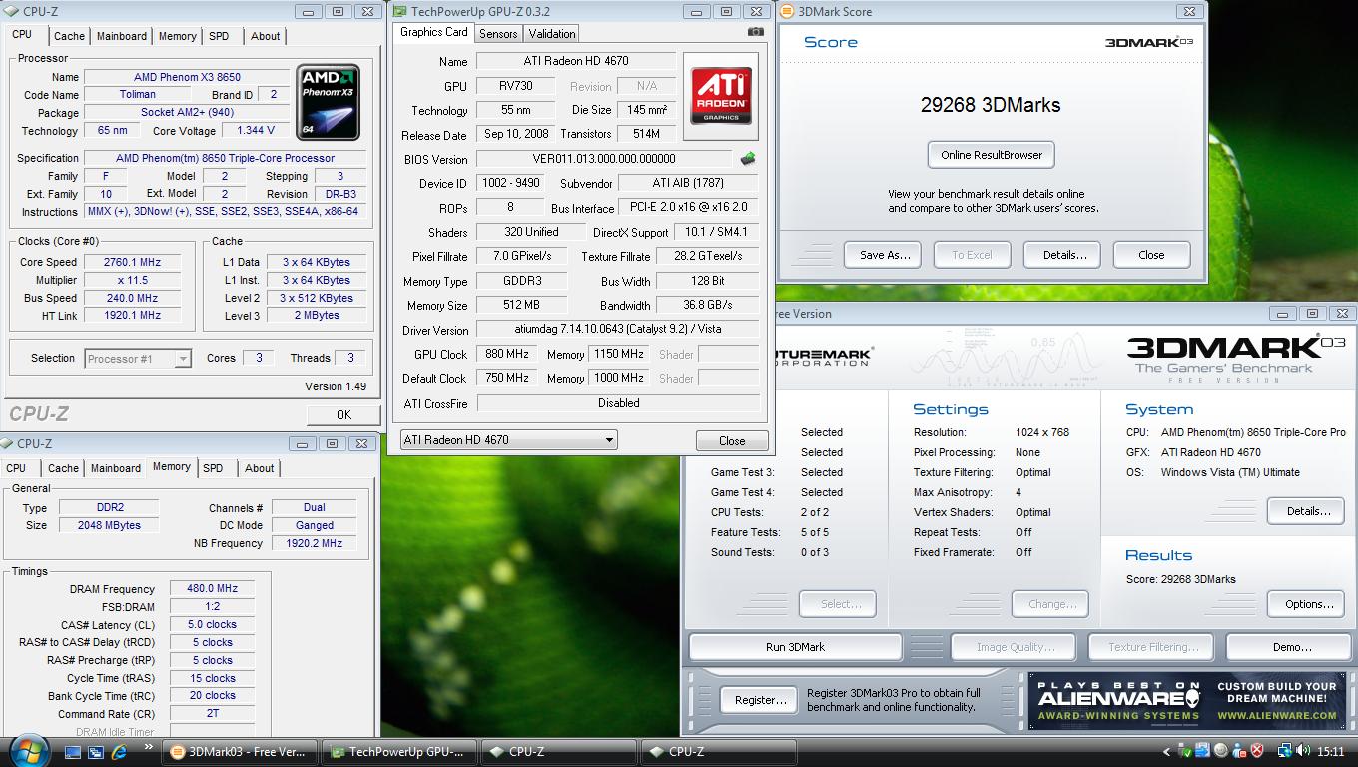Screen dimensions: 1358x767
Task: Click Online ResultBrowser button
Action: [992, 155]
